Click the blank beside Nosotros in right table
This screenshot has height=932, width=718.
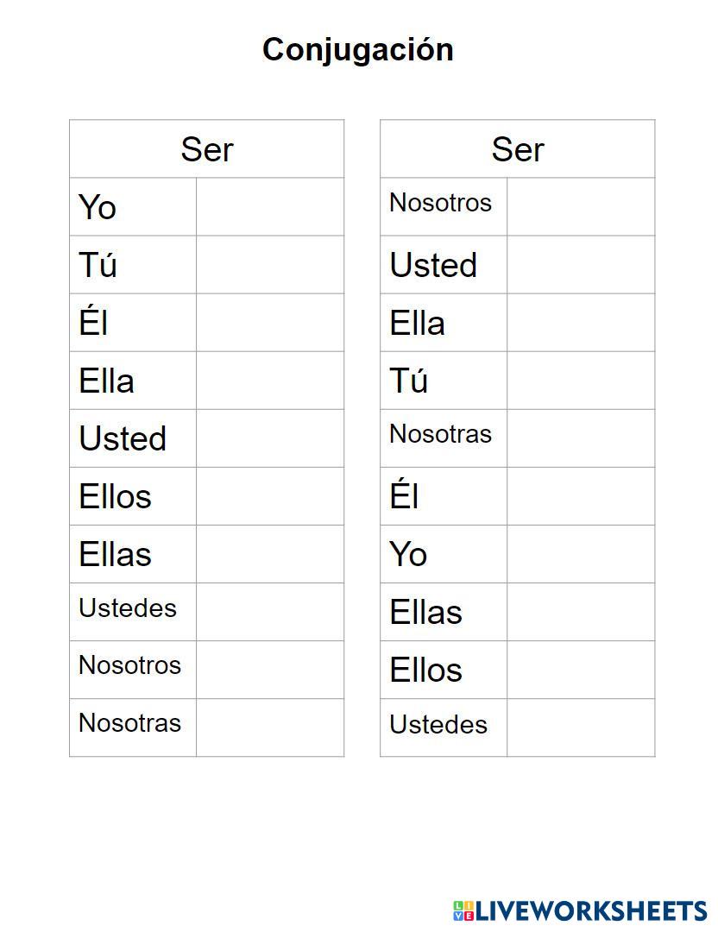pyautogui.click(x=581, y=207)
